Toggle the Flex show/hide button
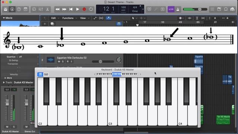 [101, 18]
